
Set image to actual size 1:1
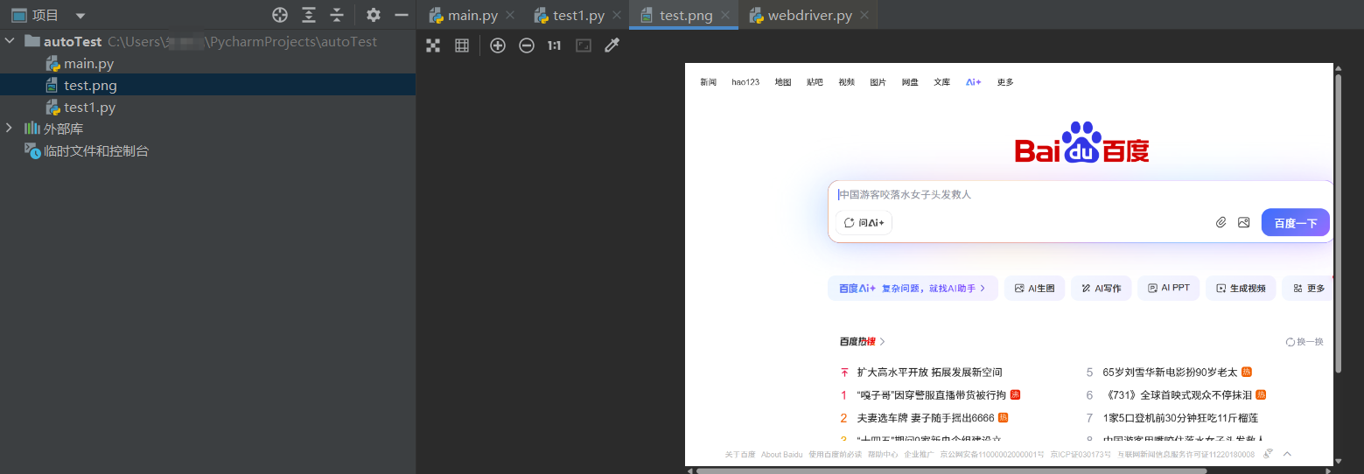(x=554, y=45)
